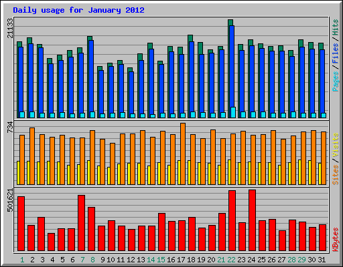Image resolution: width=343 pixels, height=267 pixels.
Task: Click the yellow bar for day 22
Action: pyautogui.click(x=229, y=172)
